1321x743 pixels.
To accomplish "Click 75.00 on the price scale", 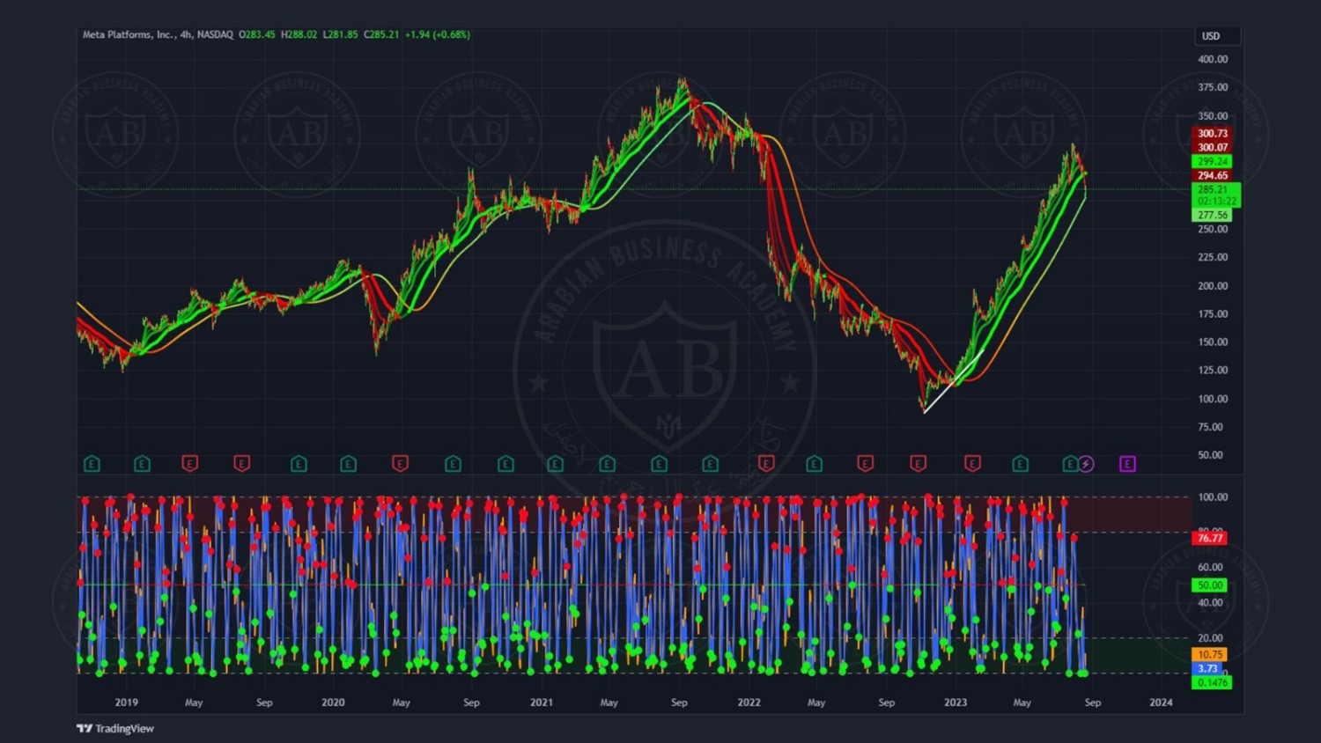I will [1211, 427].
